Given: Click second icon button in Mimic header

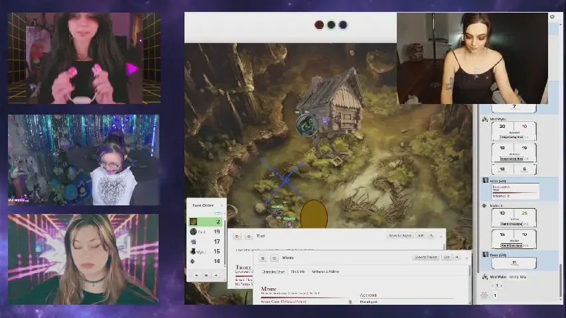Looking at the screenshot, I should 273,258.
